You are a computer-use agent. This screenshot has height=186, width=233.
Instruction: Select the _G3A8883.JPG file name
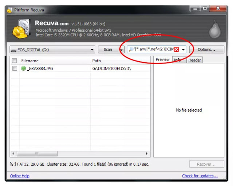[40, 69]
